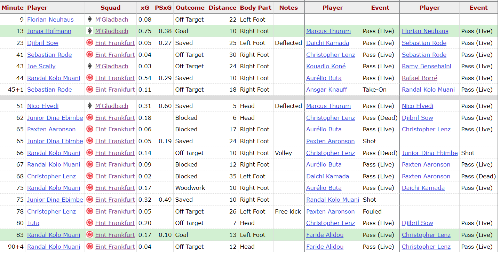The image size is (500, 255).
Task: Open Rafael Borré player link
Action: 420,78
